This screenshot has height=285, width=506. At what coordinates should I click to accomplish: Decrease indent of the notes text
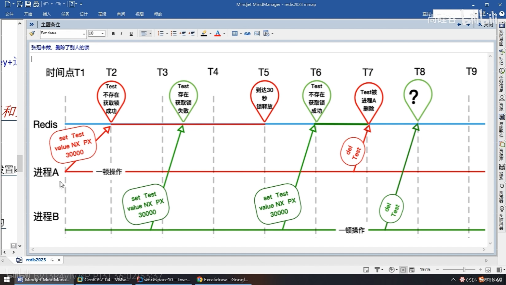pyautogui.click(x=183, y=34)
